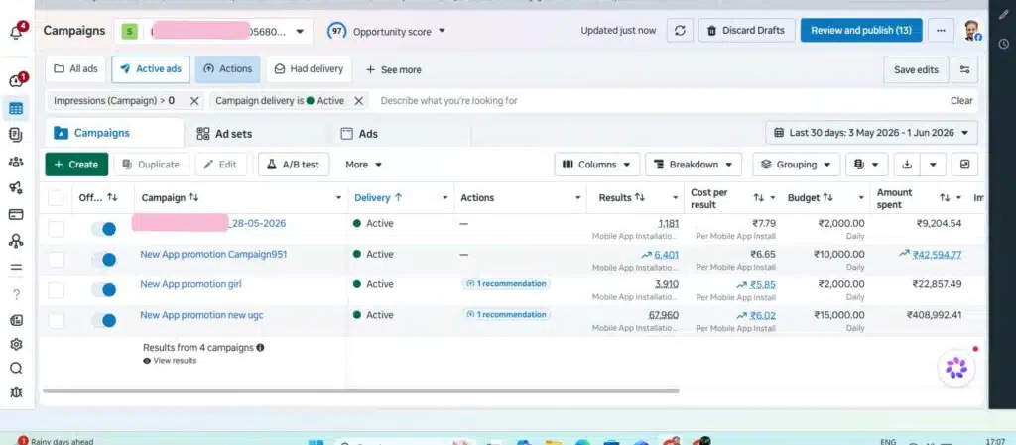
Task: Switch to the Ad sets tab
Action: point(224,134)
